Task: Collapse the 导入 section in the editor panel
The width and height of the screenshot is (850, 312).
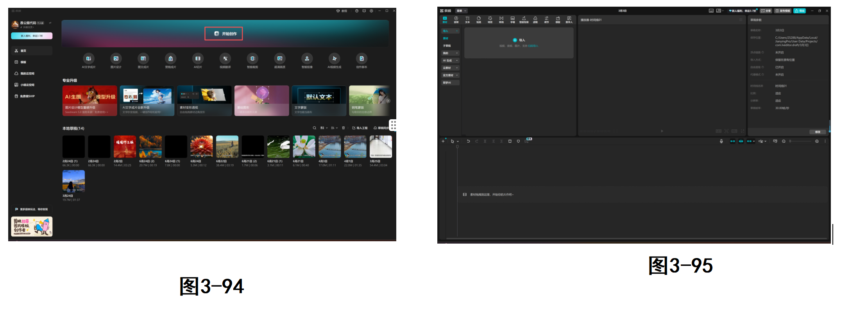Action: (x=451, y=31)
